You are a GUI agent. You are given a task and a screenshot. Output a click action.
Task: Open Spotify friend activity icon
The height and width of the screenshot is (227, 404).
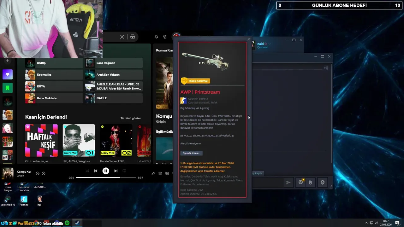pyautogui.click(x=165, y=37)
